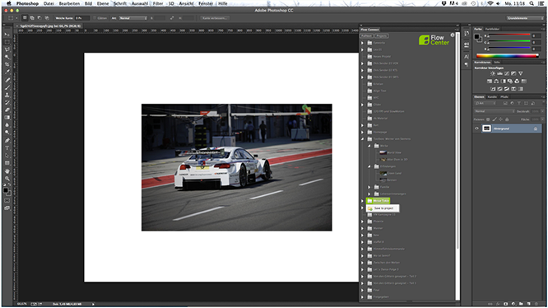The height and width of the screenshot is (308, 548).
Task: Select the Gradient tool
Action: tap(7, 118)
